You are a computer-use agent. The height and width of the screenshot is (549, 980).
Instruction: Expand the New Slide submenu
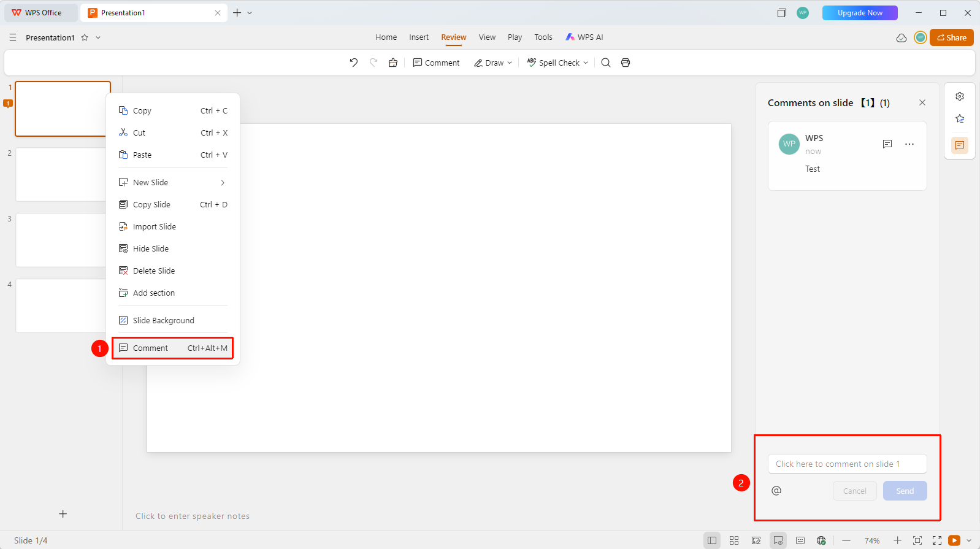pyautogui.click(x=223, y=183)
